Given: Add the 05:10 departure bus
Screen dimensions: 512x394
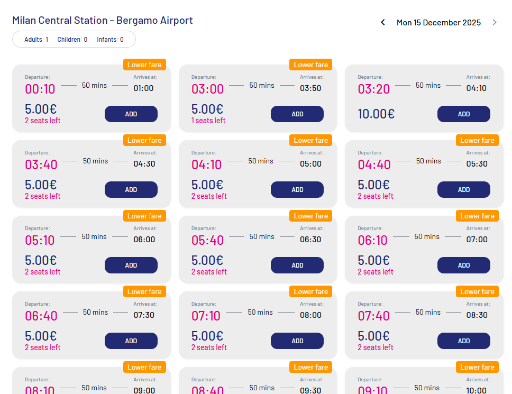Looking at the screenshot, I should (131, 265).
